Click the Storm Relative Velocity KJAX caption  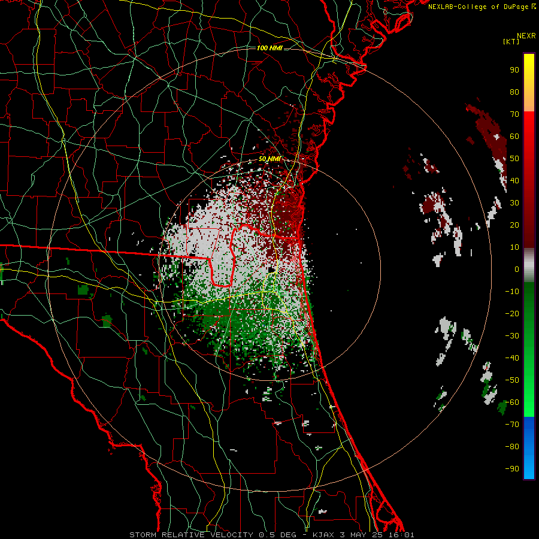(x=272, y=535)
